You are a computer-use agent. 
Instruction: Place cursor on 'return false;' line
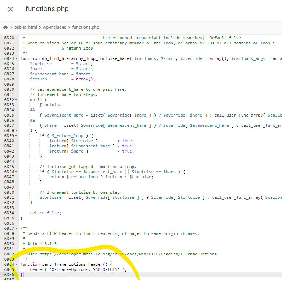46,213
